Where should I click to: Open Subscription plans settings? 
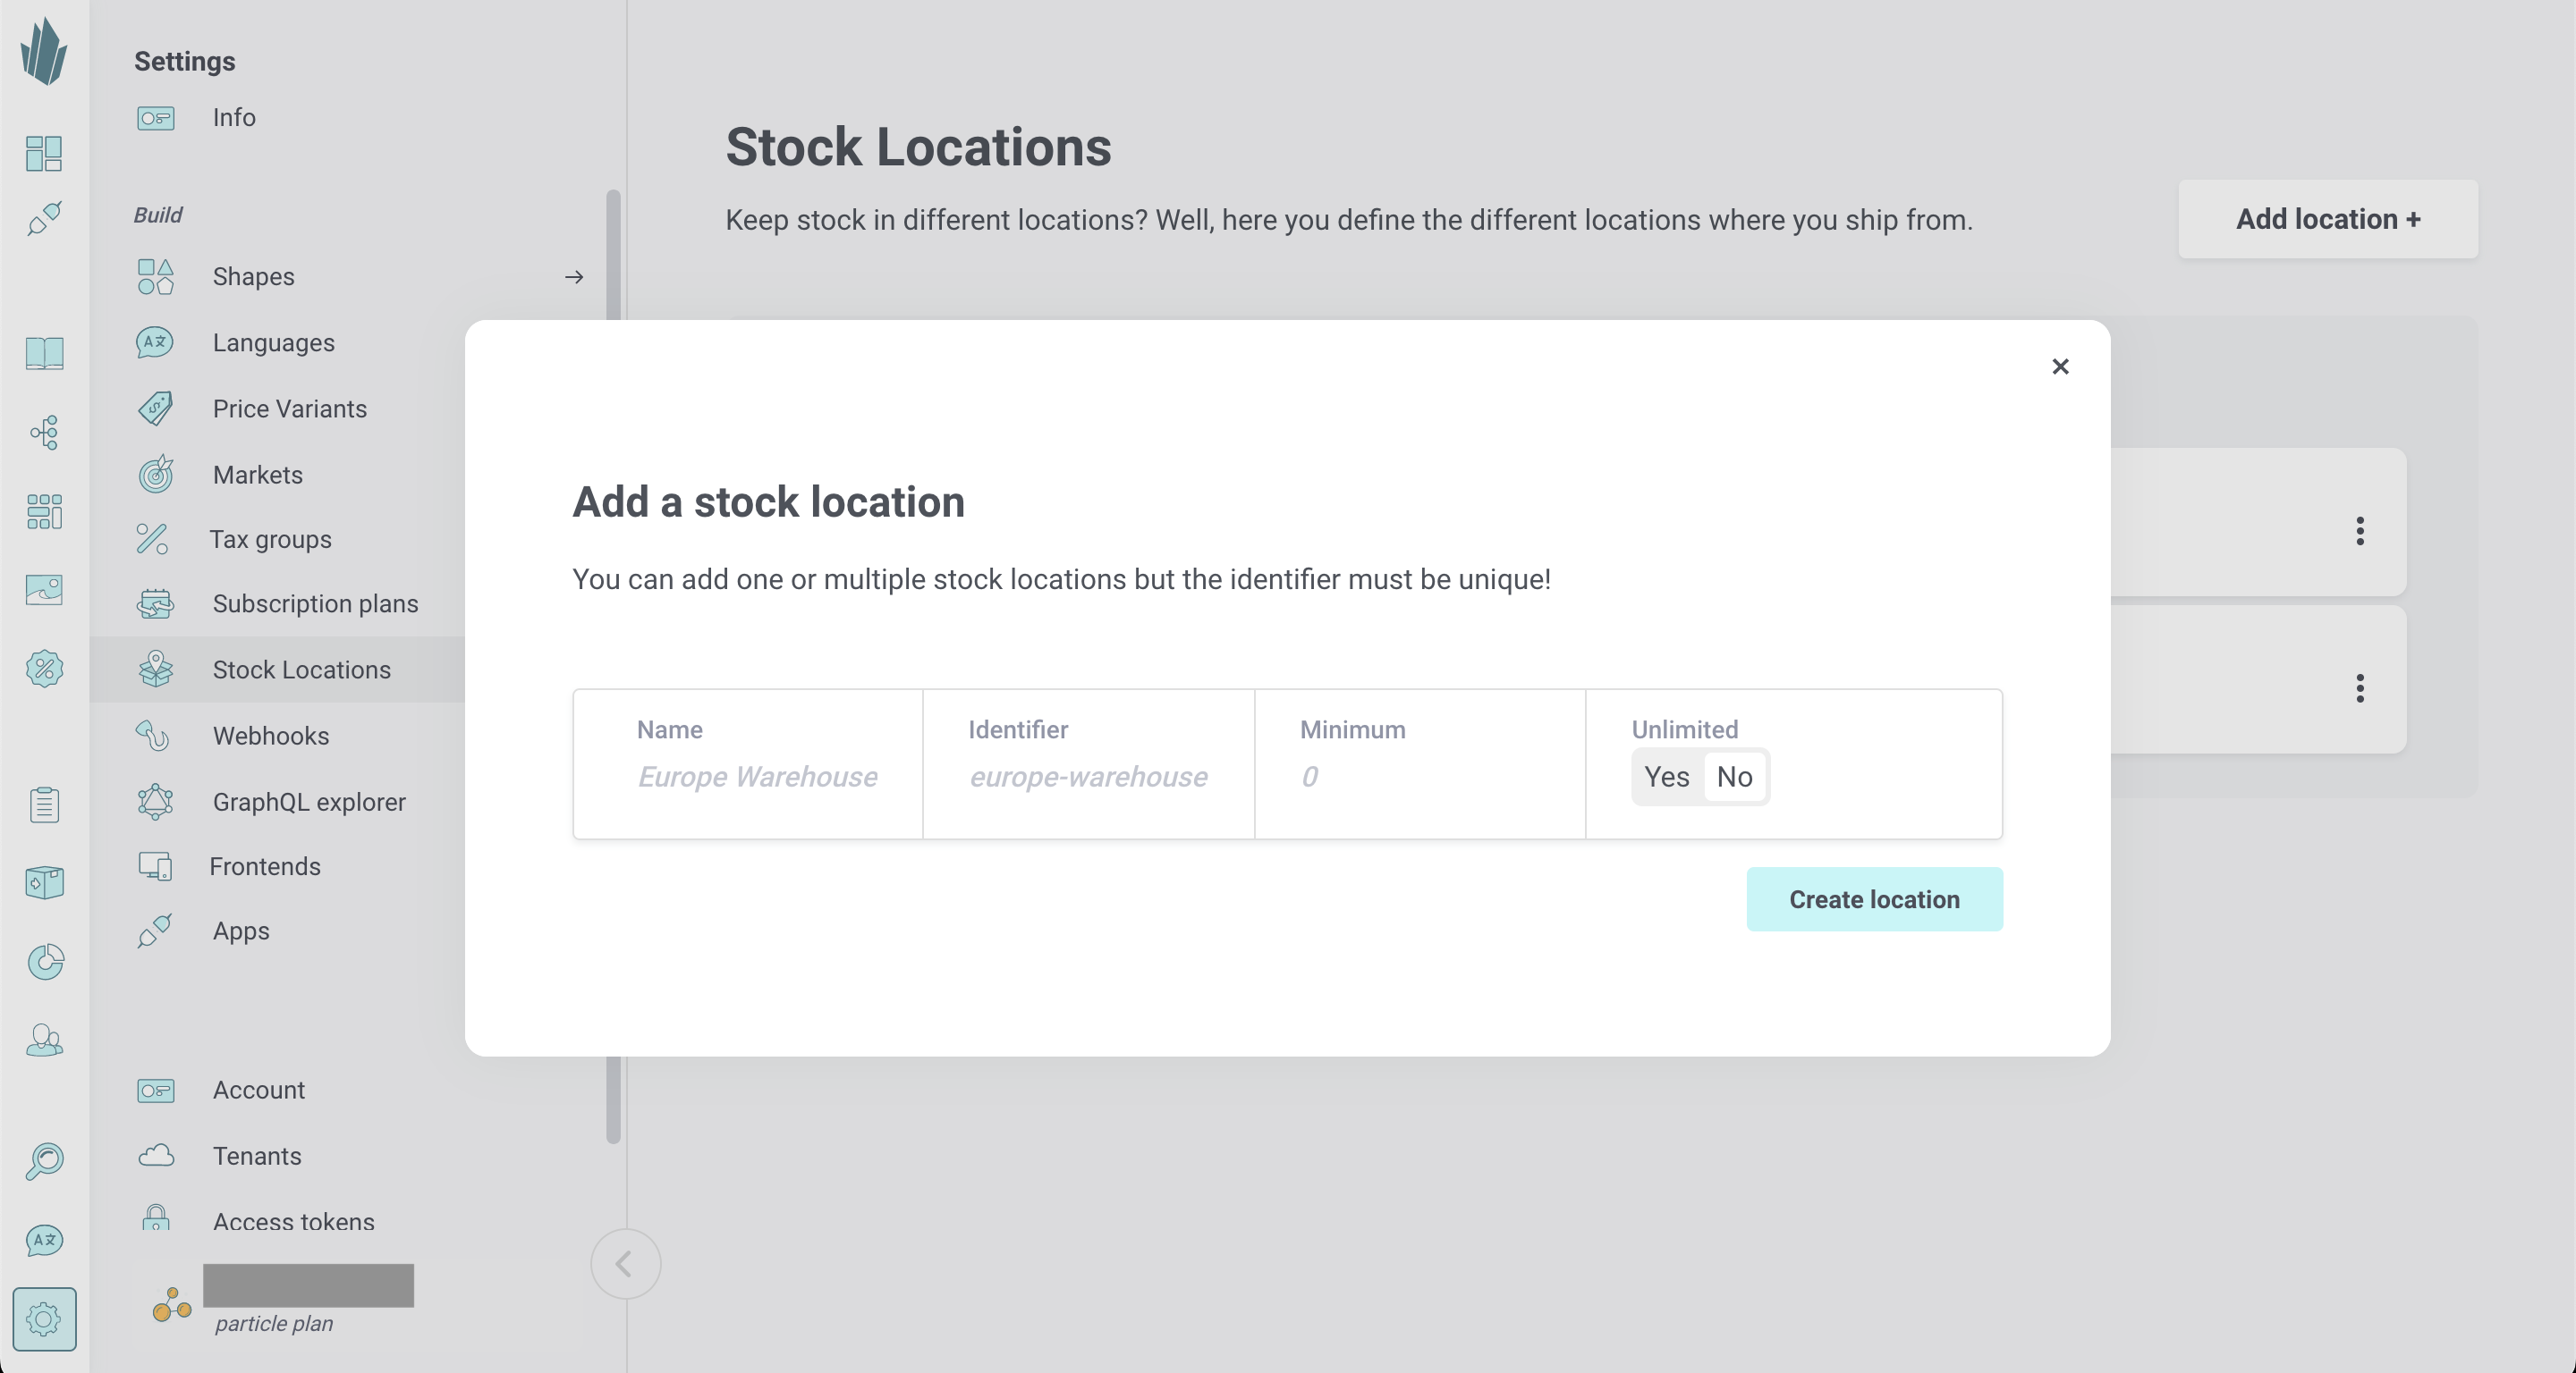coord(315,603)
